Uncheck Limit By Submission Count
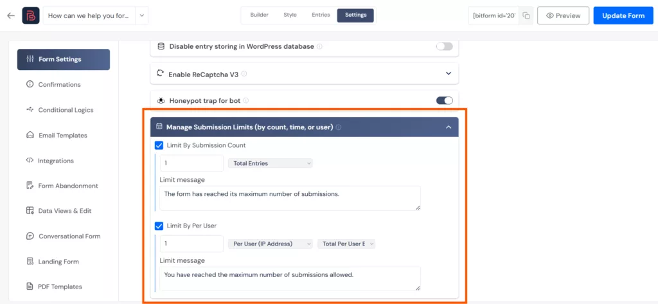658x304 pixels. [159, 145]
